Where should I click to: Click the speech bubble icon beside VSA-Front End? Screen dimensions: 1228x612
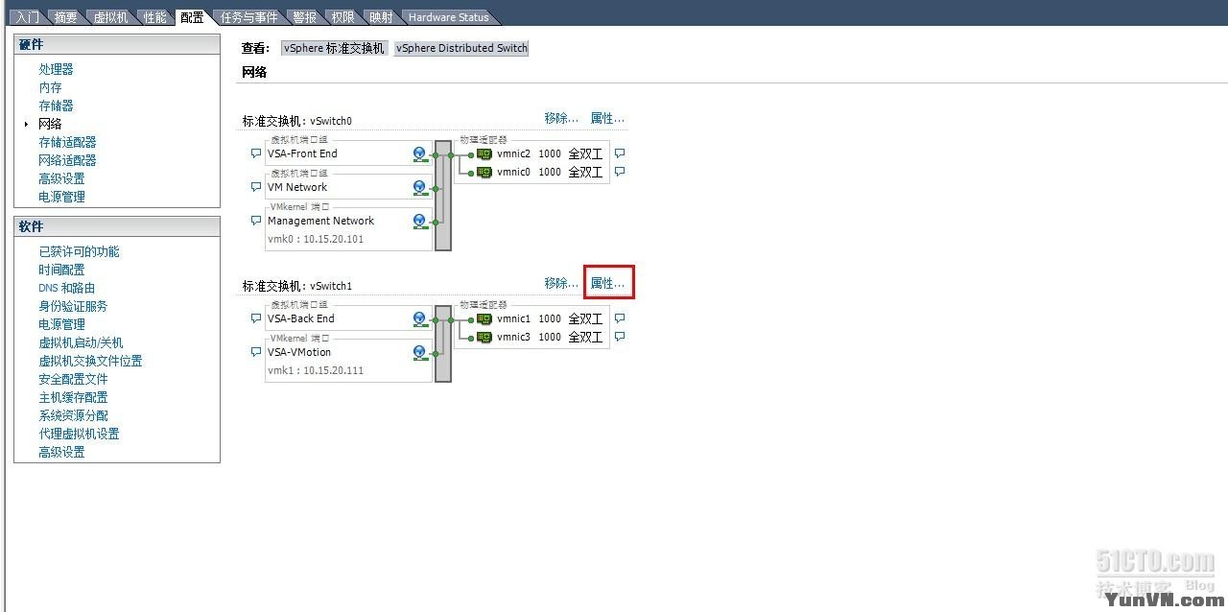256,153
